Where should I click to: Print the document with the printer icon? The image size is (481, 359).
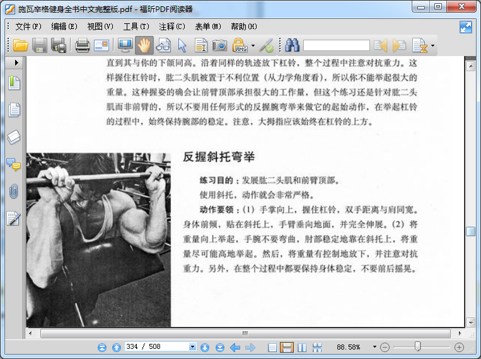coord(83,45)
